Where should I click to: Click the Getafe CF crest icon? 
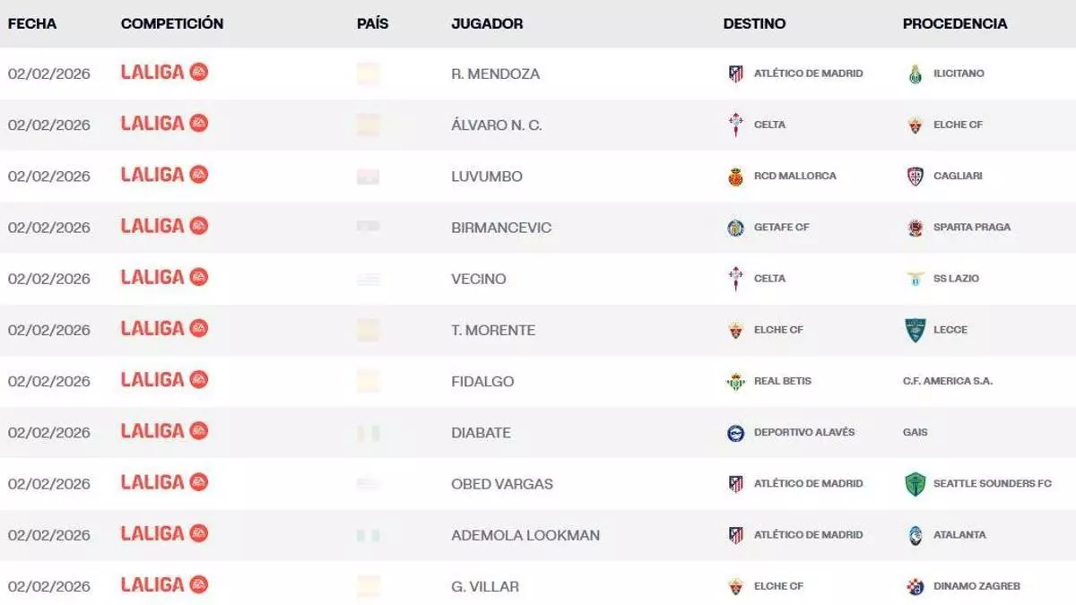pyautogui.click(x=735, y=228)
